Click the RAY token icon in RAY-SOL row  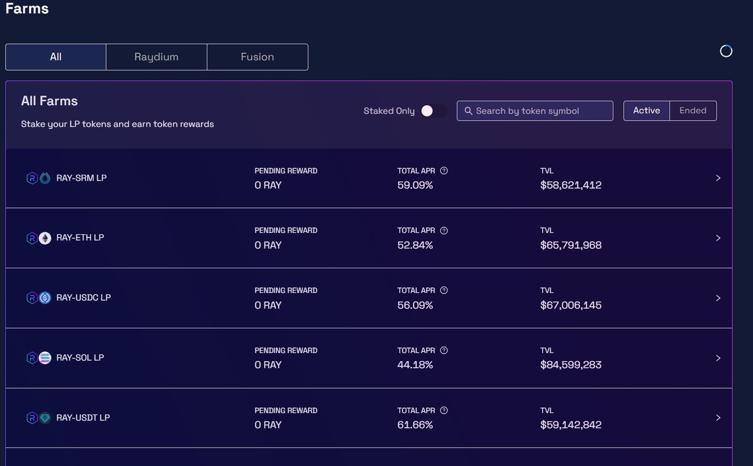(x=32, y=358)
